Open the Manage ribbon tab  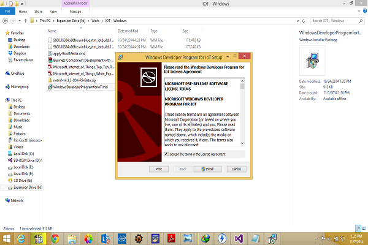pos(75,12)
